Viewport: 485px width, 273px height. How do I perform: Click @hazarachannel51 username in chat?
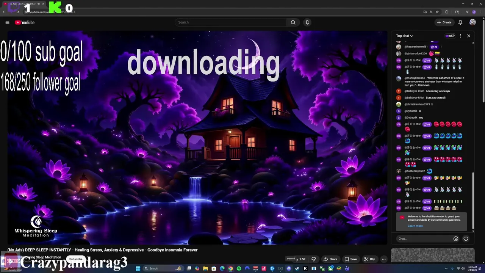[416, 47]
